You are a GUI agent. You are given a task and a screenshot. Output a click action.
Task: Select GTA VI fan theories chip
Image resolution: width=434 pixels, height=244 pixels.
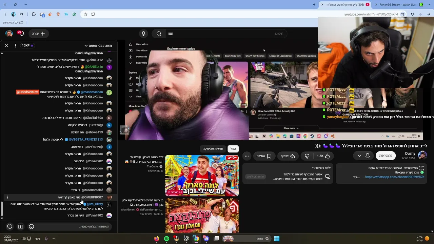(x=255, y=56)
